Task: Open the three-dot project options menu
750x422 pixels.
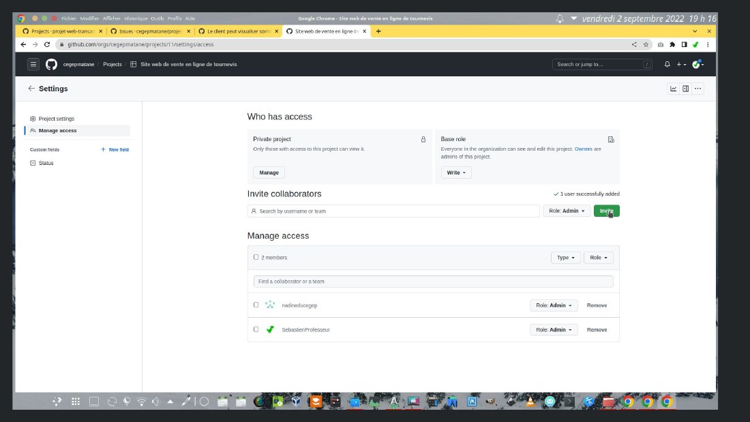Action: tap(698, 89)
